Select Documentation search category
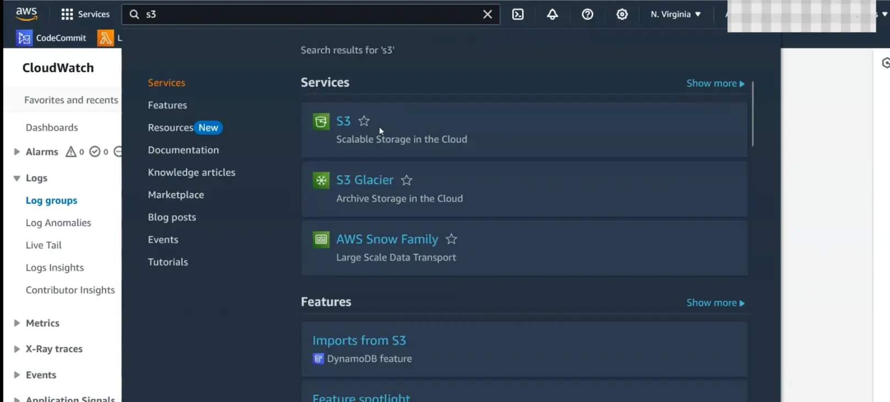 coord(183,150)
